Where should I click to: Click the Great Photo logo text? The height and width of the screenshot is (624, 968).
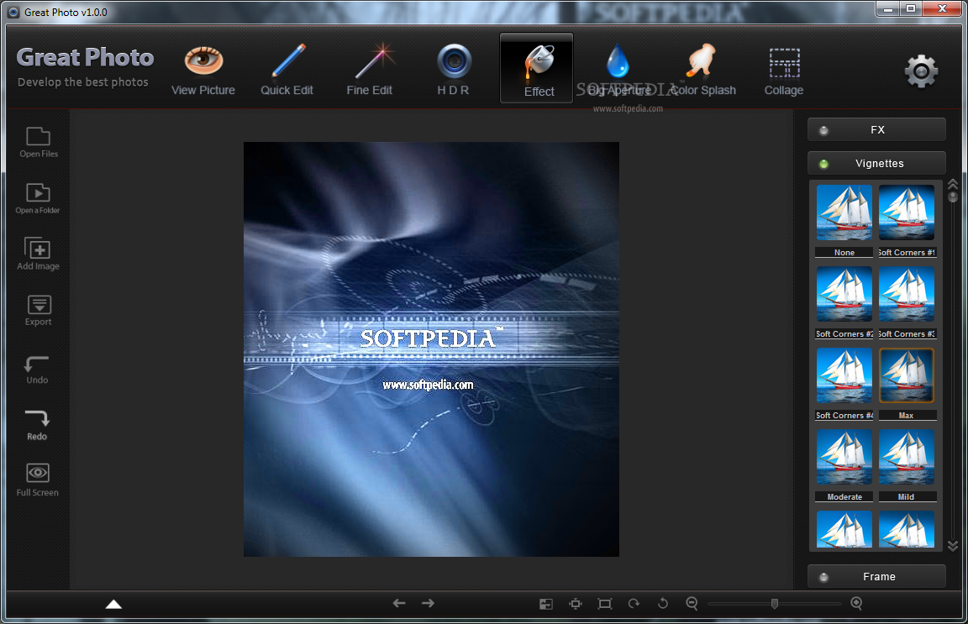click(85, 57)
